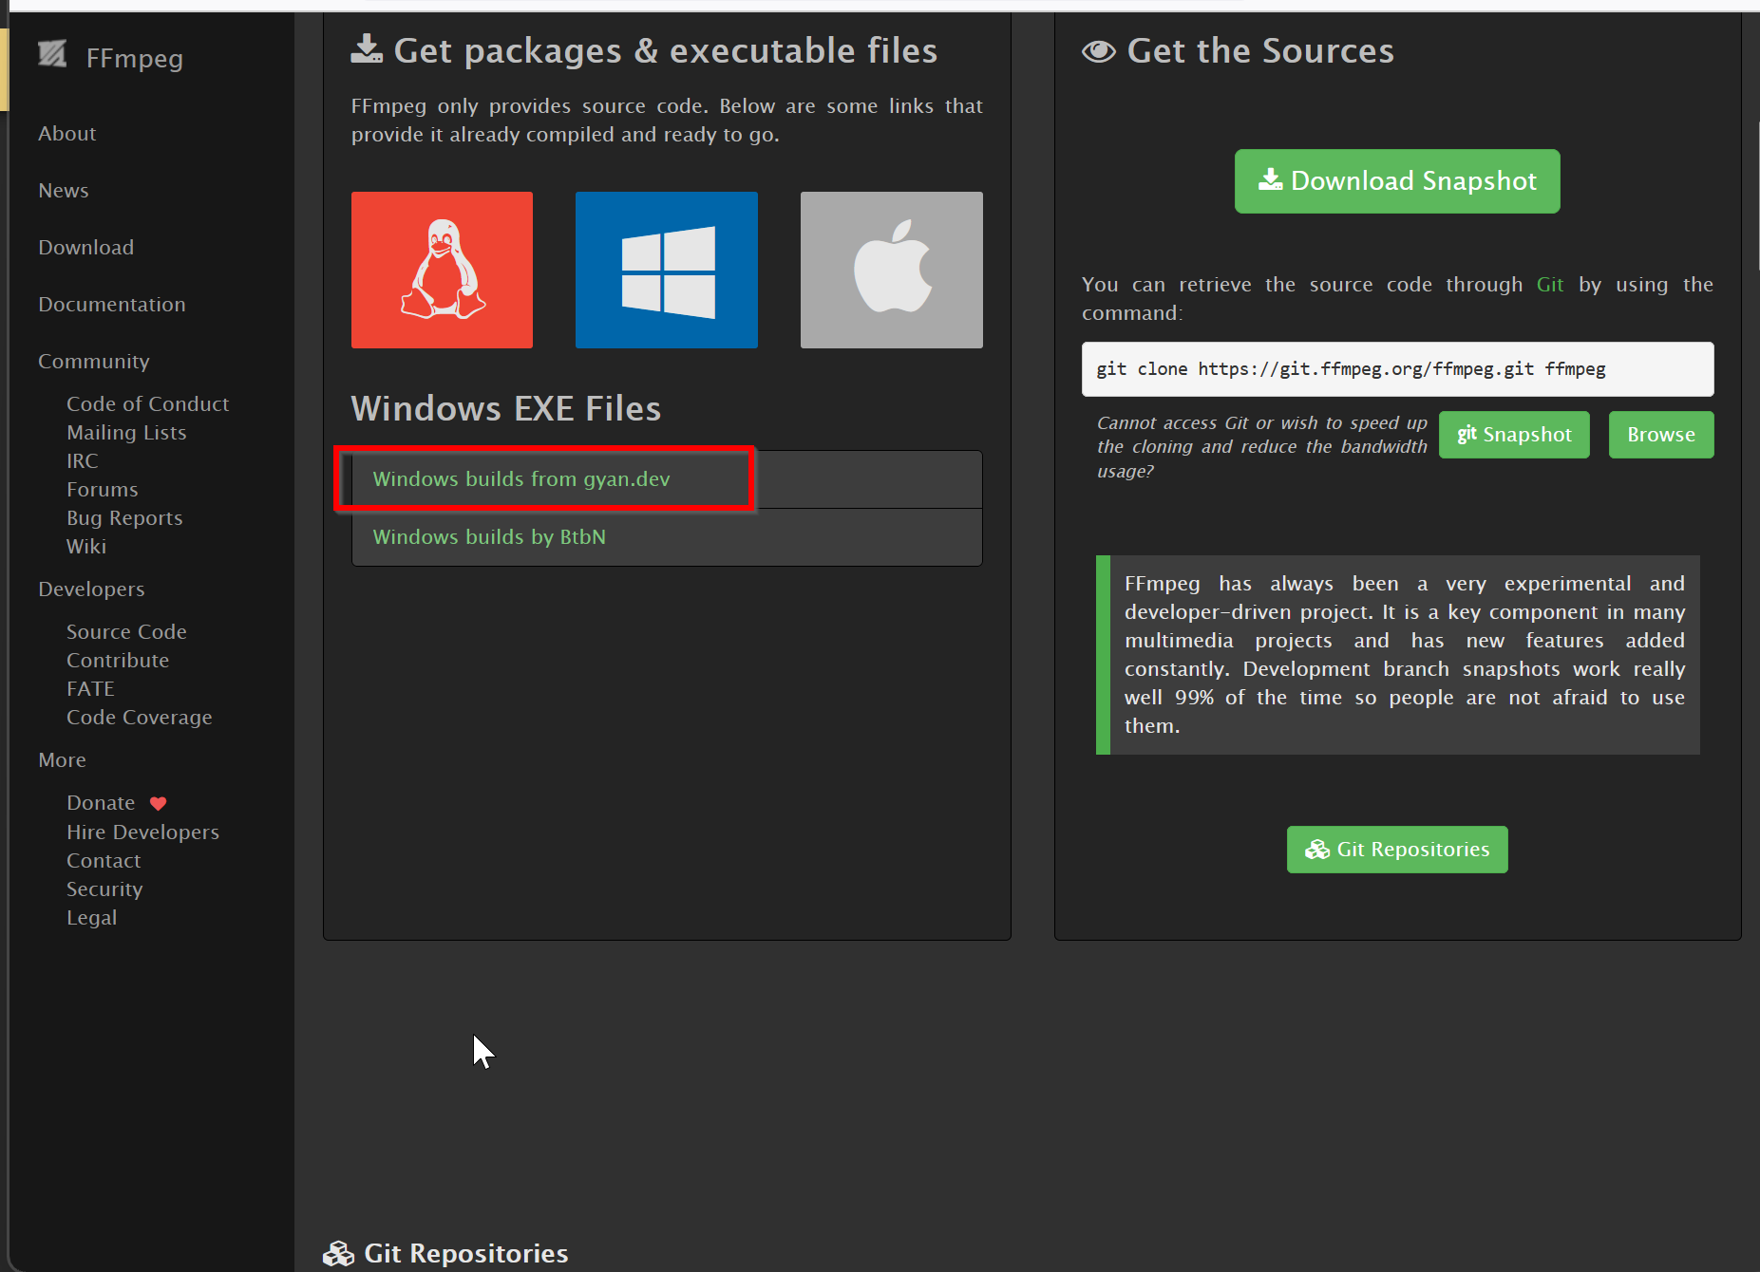
Task: Open IRC link in sidebar
Action: pos(82,461)
